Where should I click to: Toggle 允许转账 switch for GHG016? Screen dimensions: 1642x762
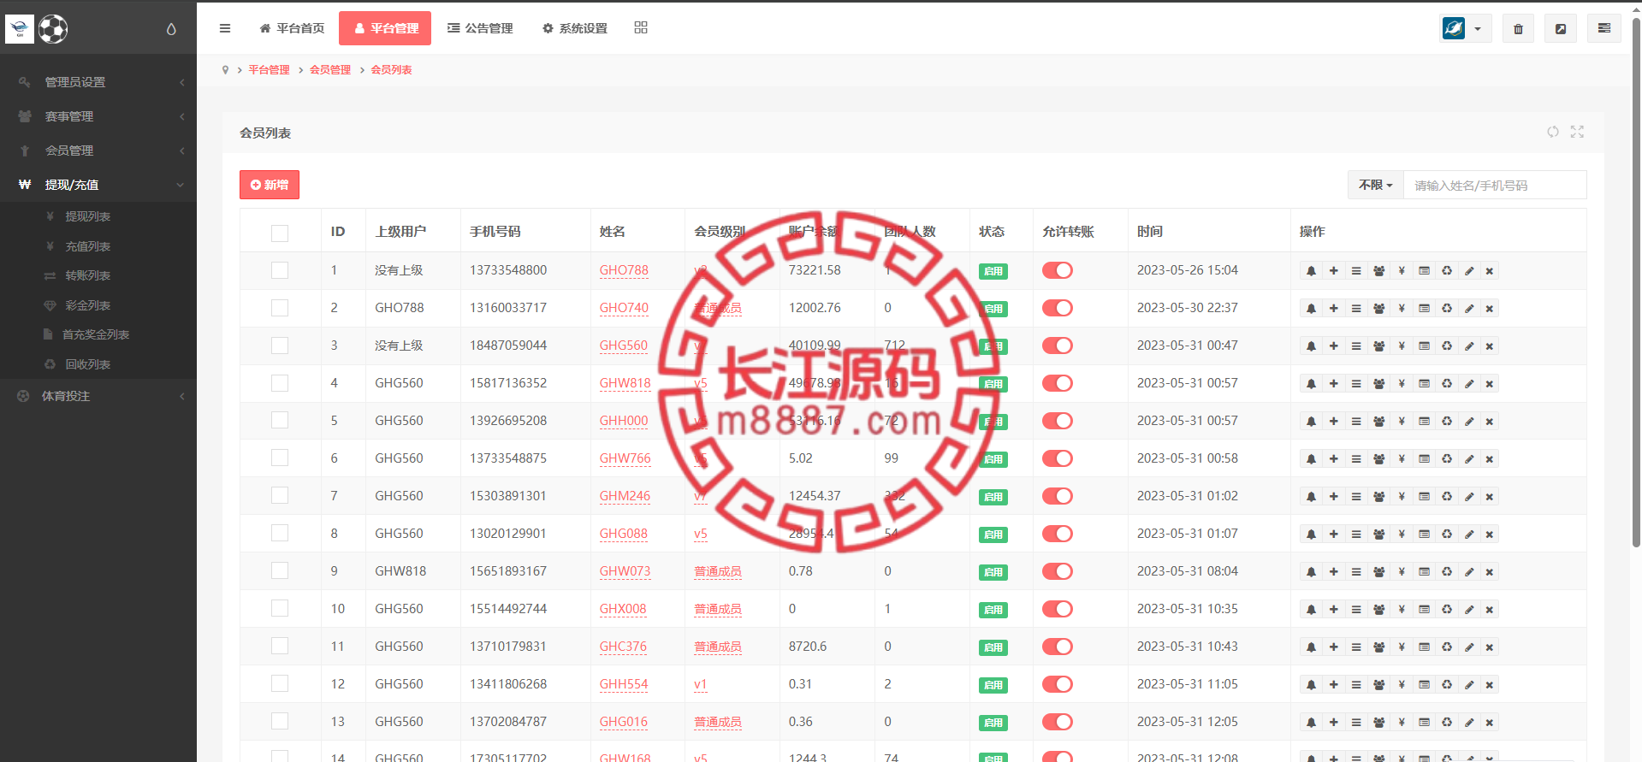pos(1058,722)
